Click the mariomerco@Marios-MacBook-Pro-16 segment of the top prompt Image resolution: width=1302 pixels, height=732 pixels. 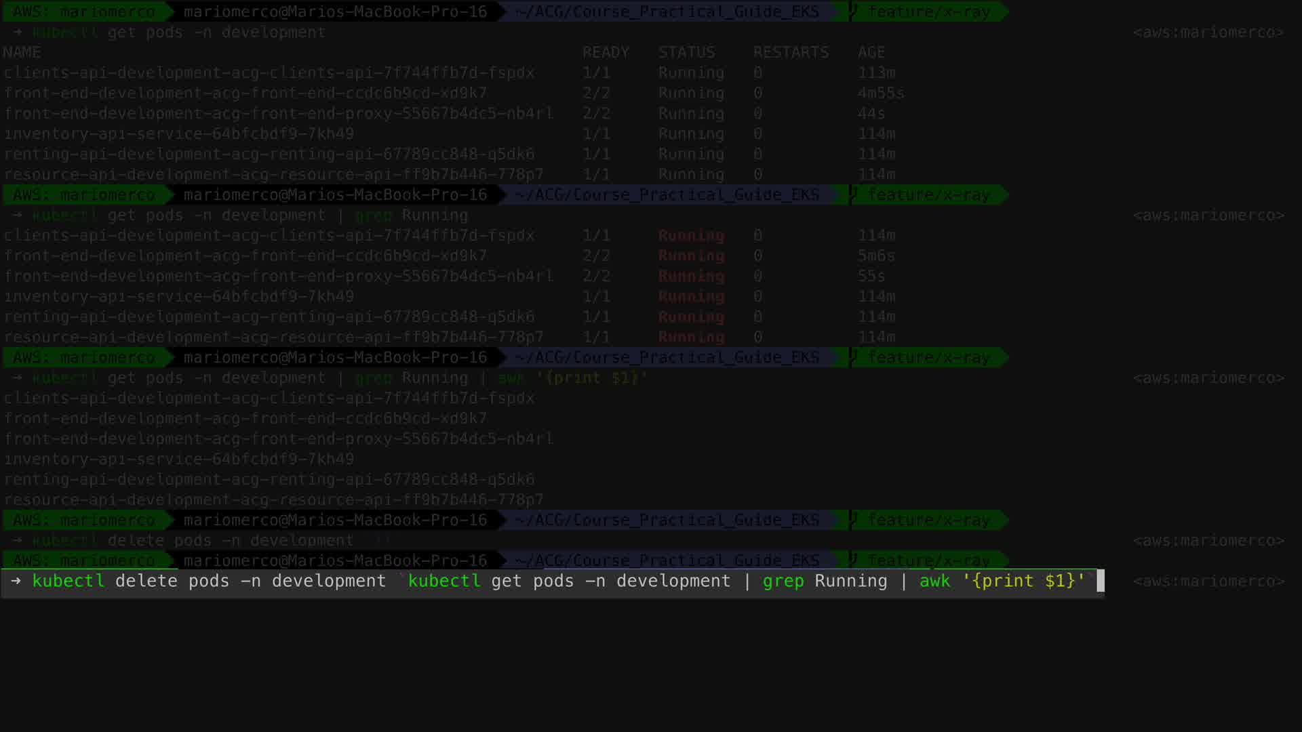click(x=335, y=12)
